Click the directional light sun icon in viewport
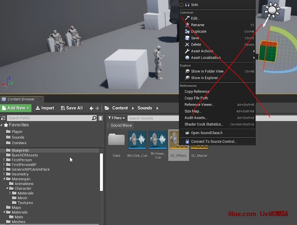 click(272, 10)
